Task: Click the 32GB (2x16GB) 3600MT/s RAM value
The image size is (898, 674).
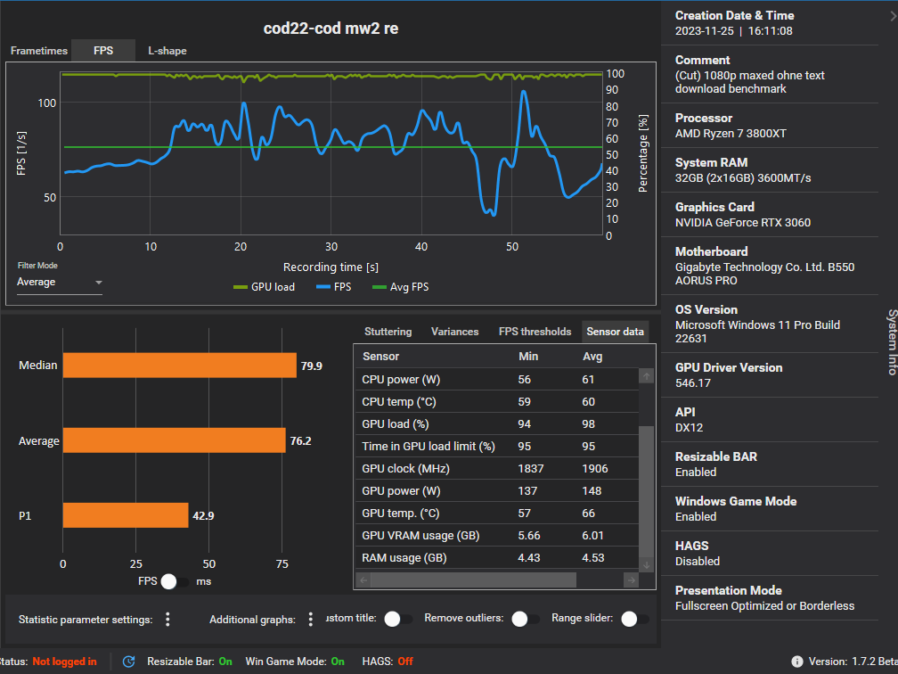Action: [743, 178]
